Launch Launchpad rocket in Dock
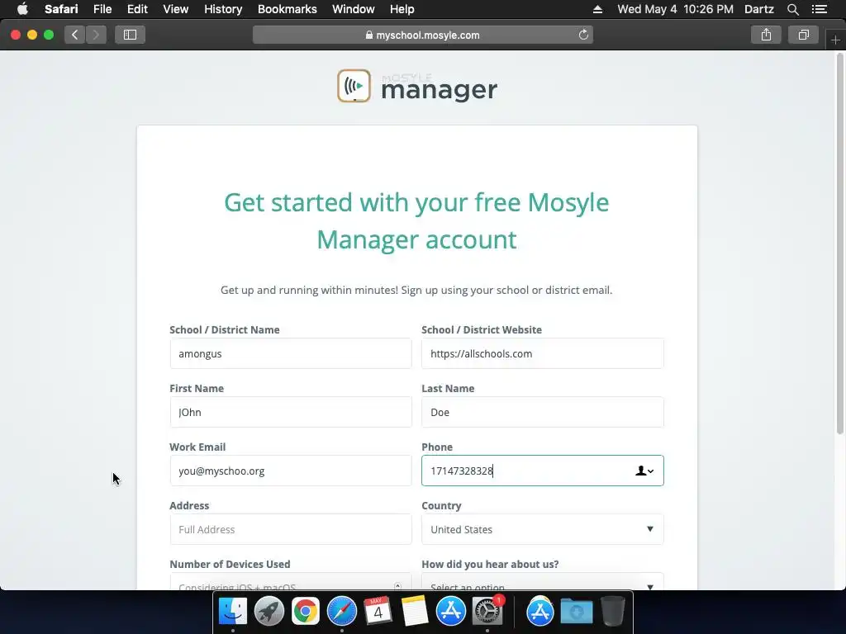Screen dimensions: 846x634 [x=269, y=611]
